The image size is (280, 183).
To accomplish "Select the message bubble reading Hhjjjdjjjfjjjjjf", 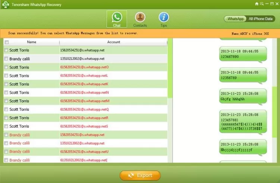I will (x=243, y=147).
